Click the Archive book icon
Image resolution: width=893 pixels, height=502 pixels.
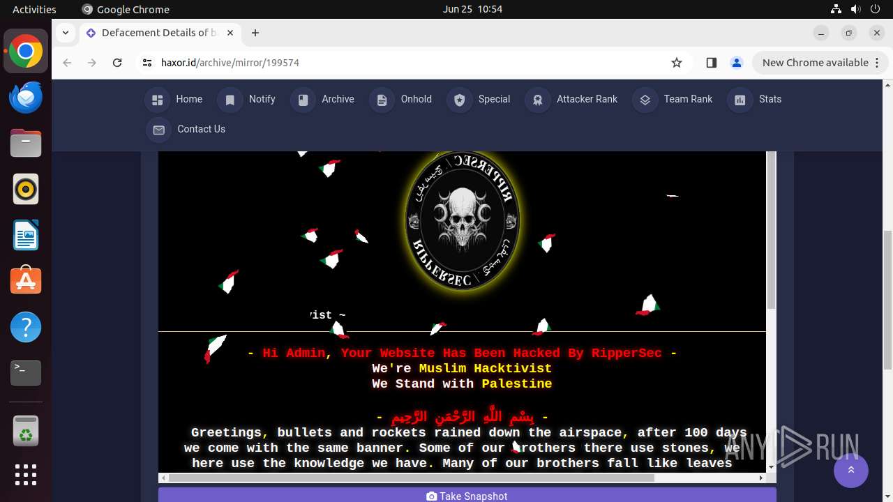tap(303, 100)
